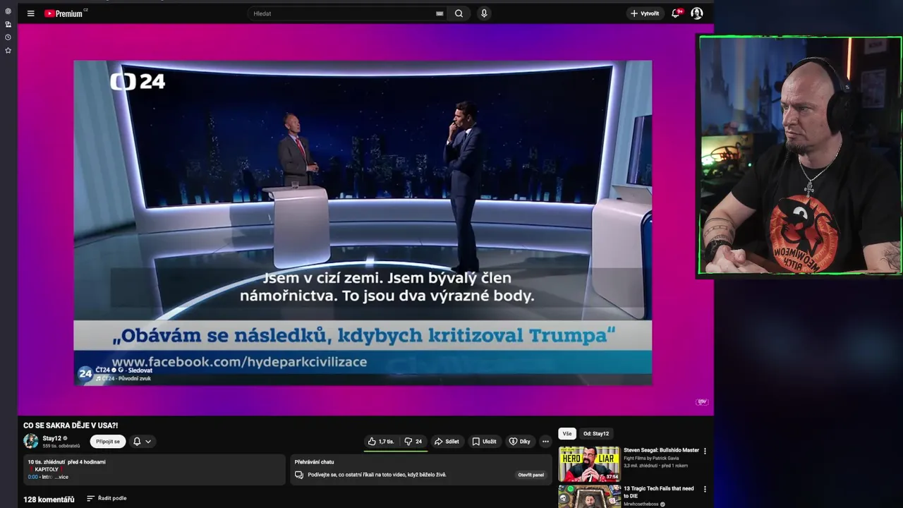Click the 128 komentářů heading

(x=49, y=500)
